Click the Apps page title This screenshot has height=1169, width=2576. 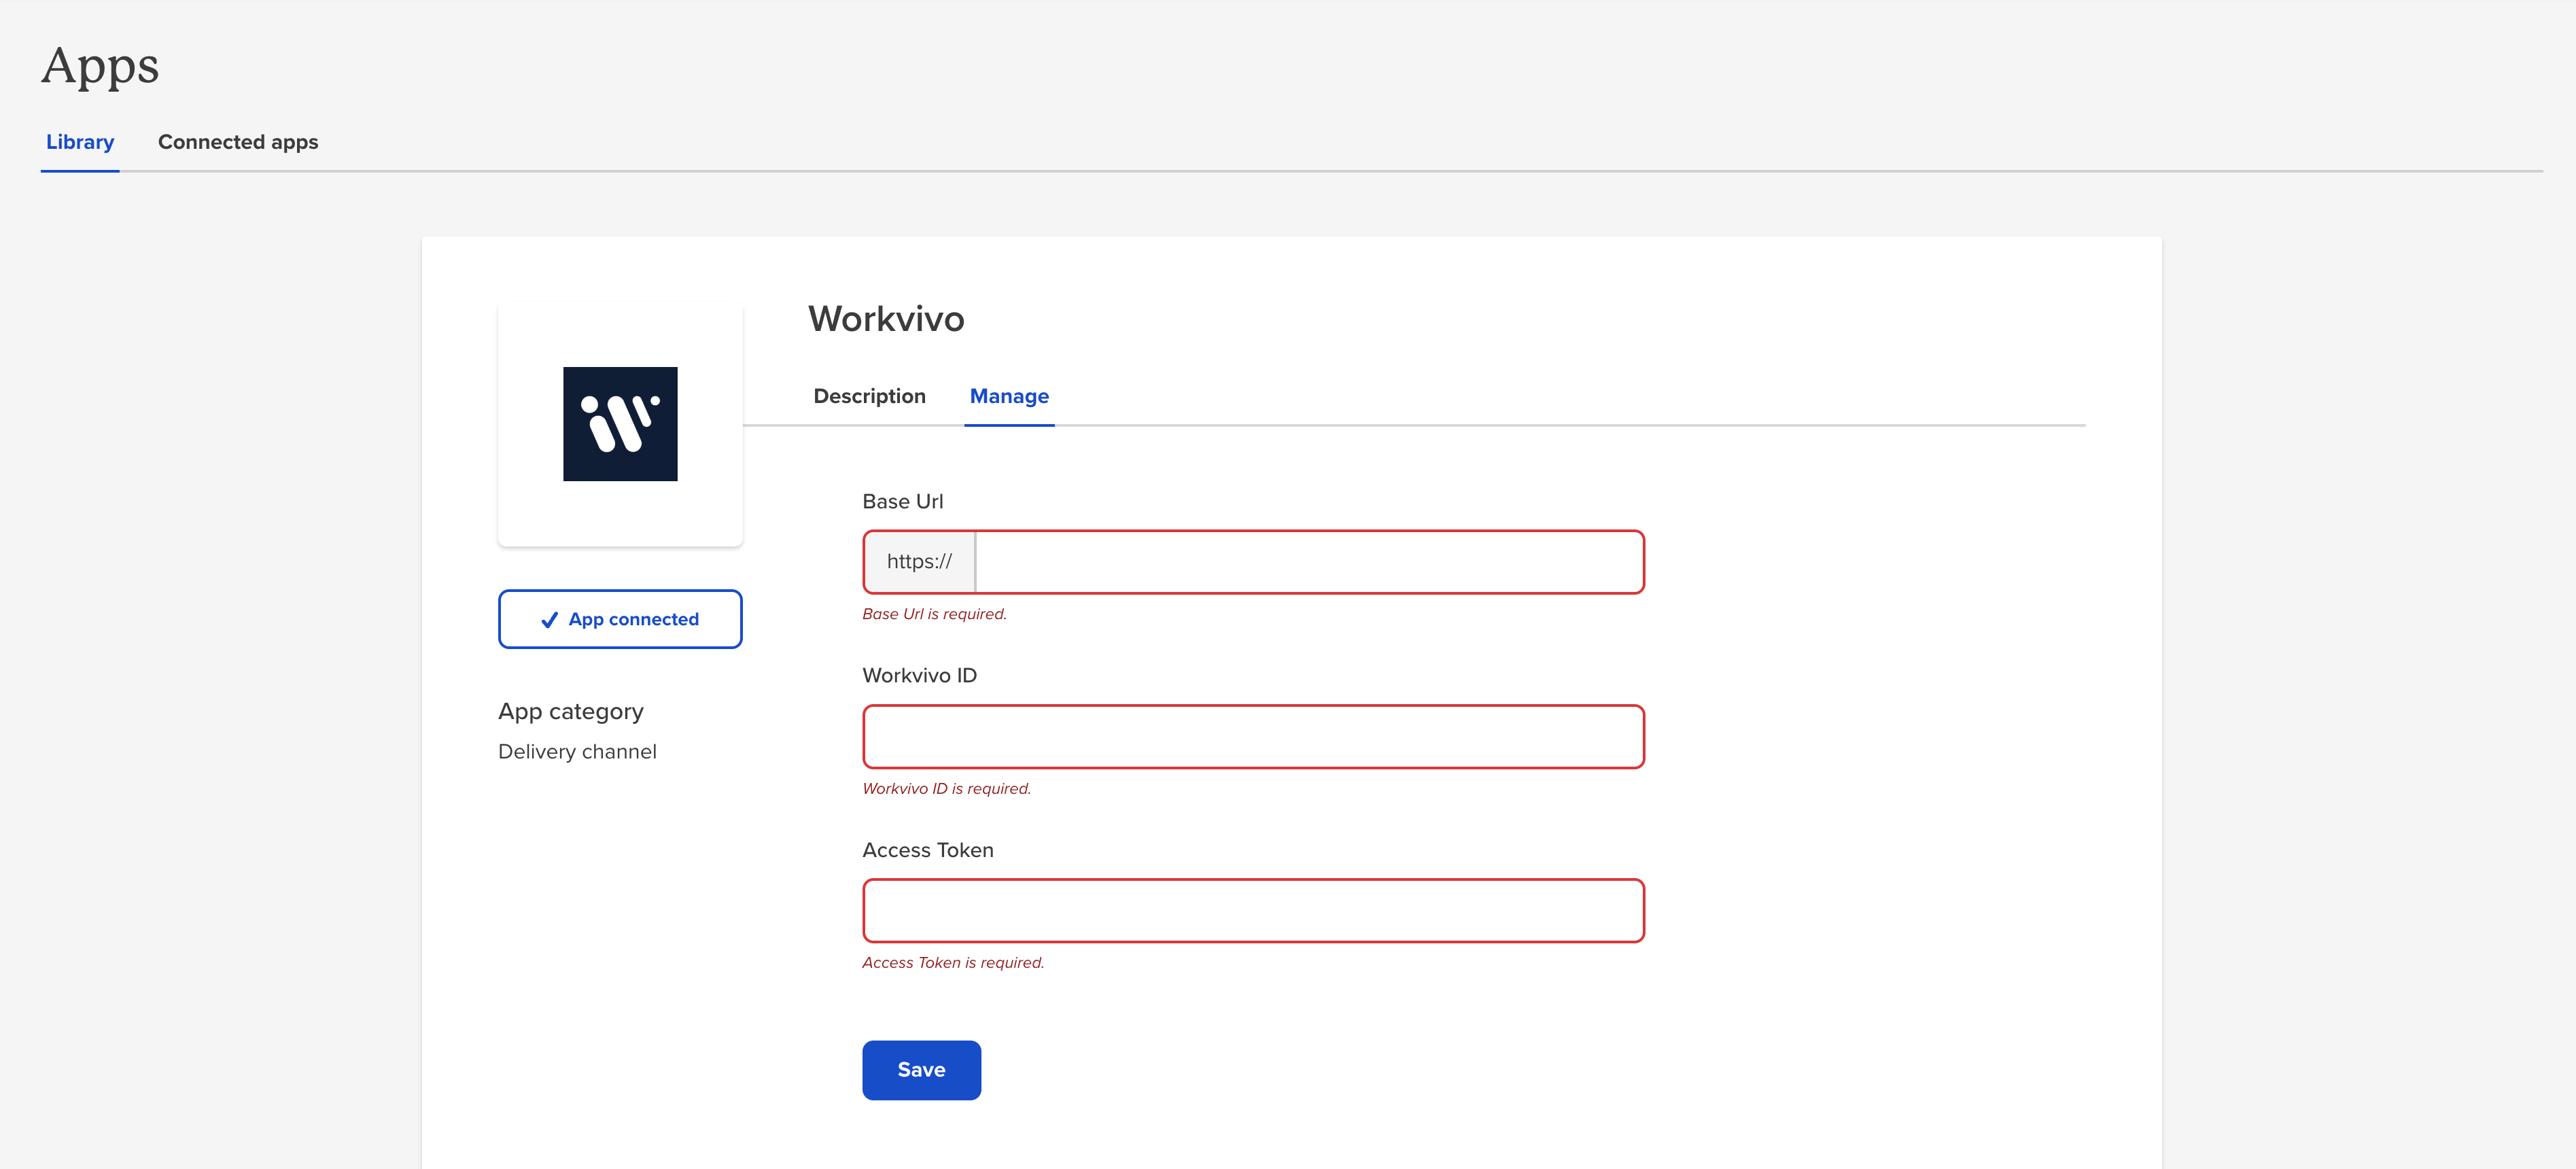click(100, 66)
